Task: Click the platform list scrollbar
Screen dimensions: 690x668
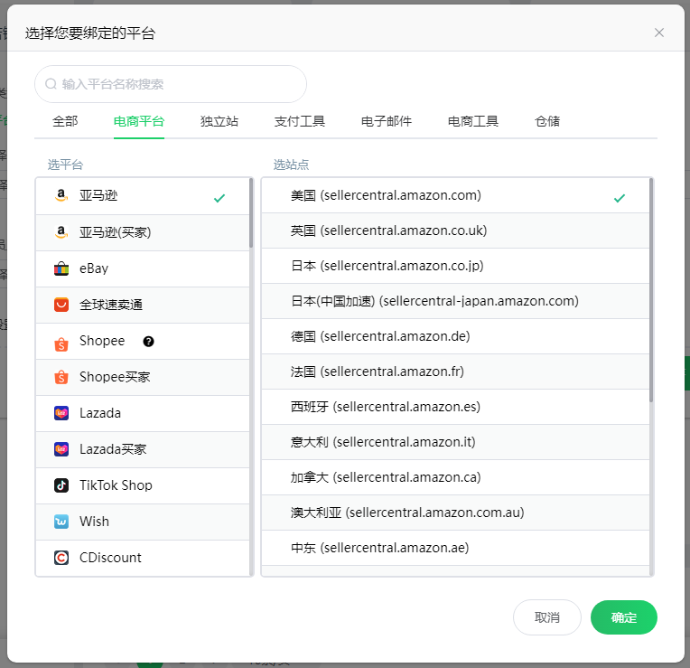Action: [x=251, y=213]
